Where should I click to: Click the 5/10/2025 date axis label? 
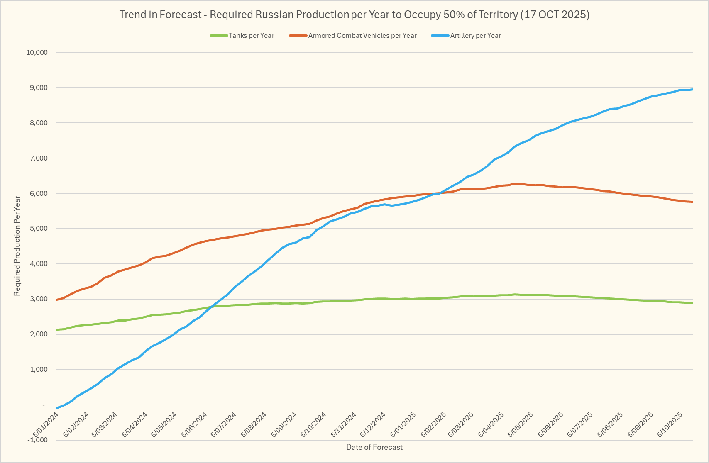pyautogui.click(x=670, y=424)
